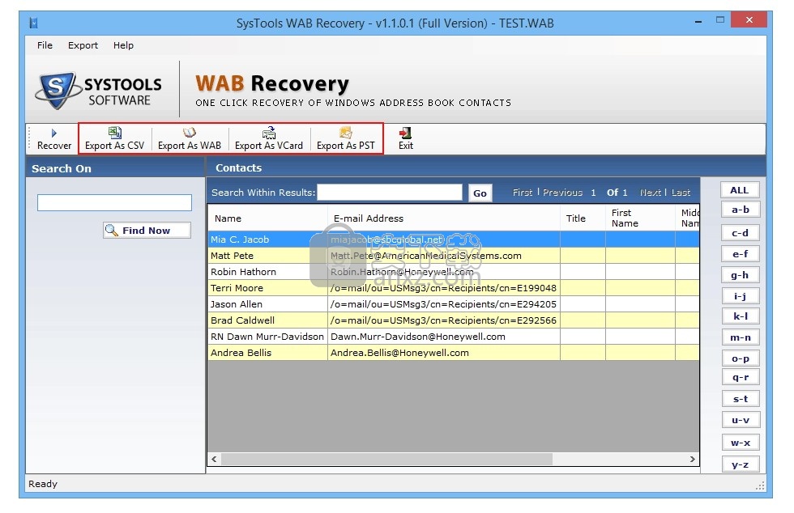The image size is (794, 513).
Task: Filter contacts by s-t
Action: (x=741, y=399)
